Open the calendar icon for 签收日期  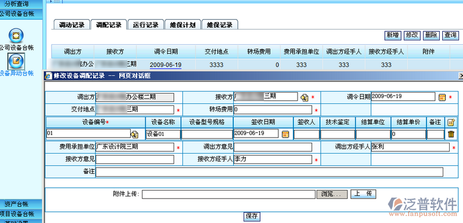pos(285,134)
